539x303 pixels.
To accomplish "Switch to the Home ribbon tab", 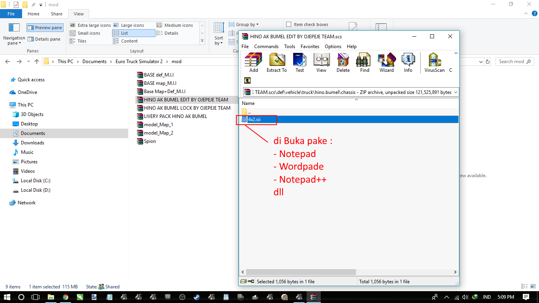I will (34, 14).
